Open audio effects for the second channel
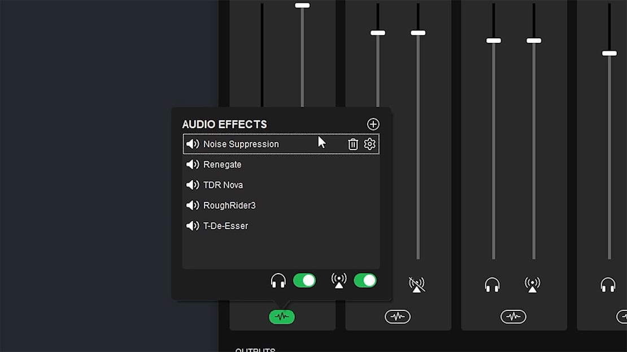 (x=398, y=317)
